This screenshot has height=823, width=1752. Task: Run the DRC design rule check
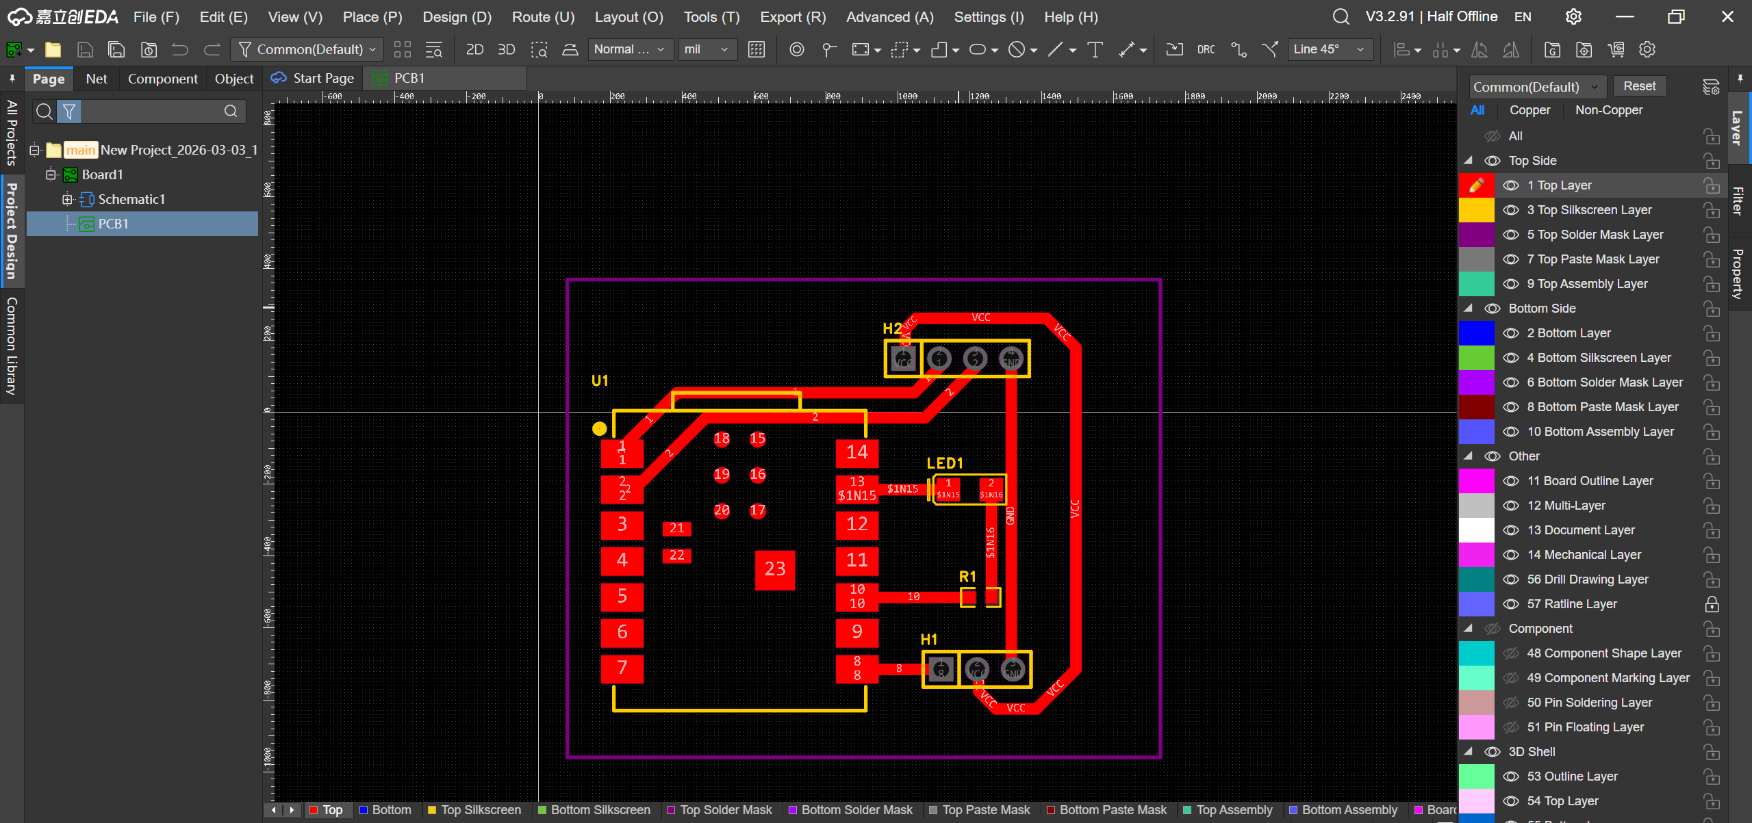tap(1206, 49)
